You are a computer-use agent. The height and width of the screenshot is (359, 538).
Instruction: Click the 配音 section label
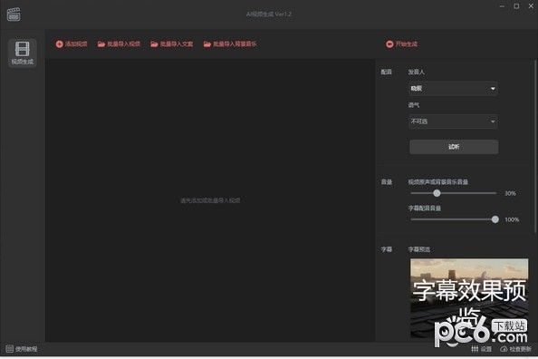387,72
